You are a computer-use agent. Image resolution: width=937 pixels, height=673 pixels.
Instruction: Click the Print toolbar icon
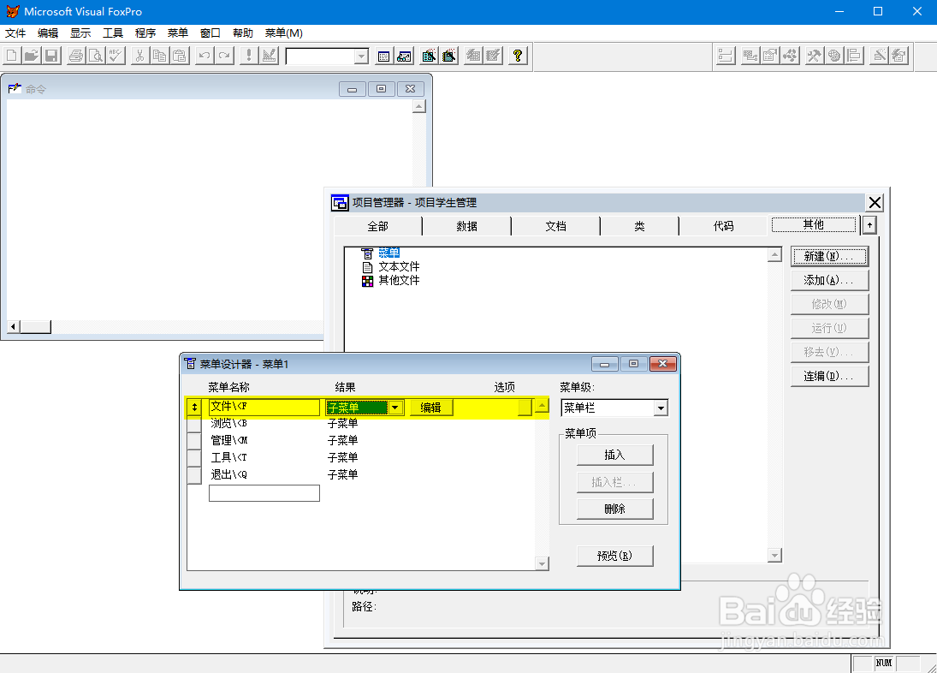coord(76,57)
